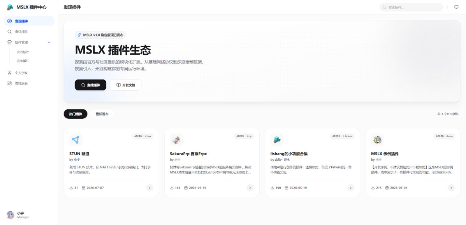Open 管理后台 in the sidebar
Screen dimensions: 466x225
click(x=29, y=83)
